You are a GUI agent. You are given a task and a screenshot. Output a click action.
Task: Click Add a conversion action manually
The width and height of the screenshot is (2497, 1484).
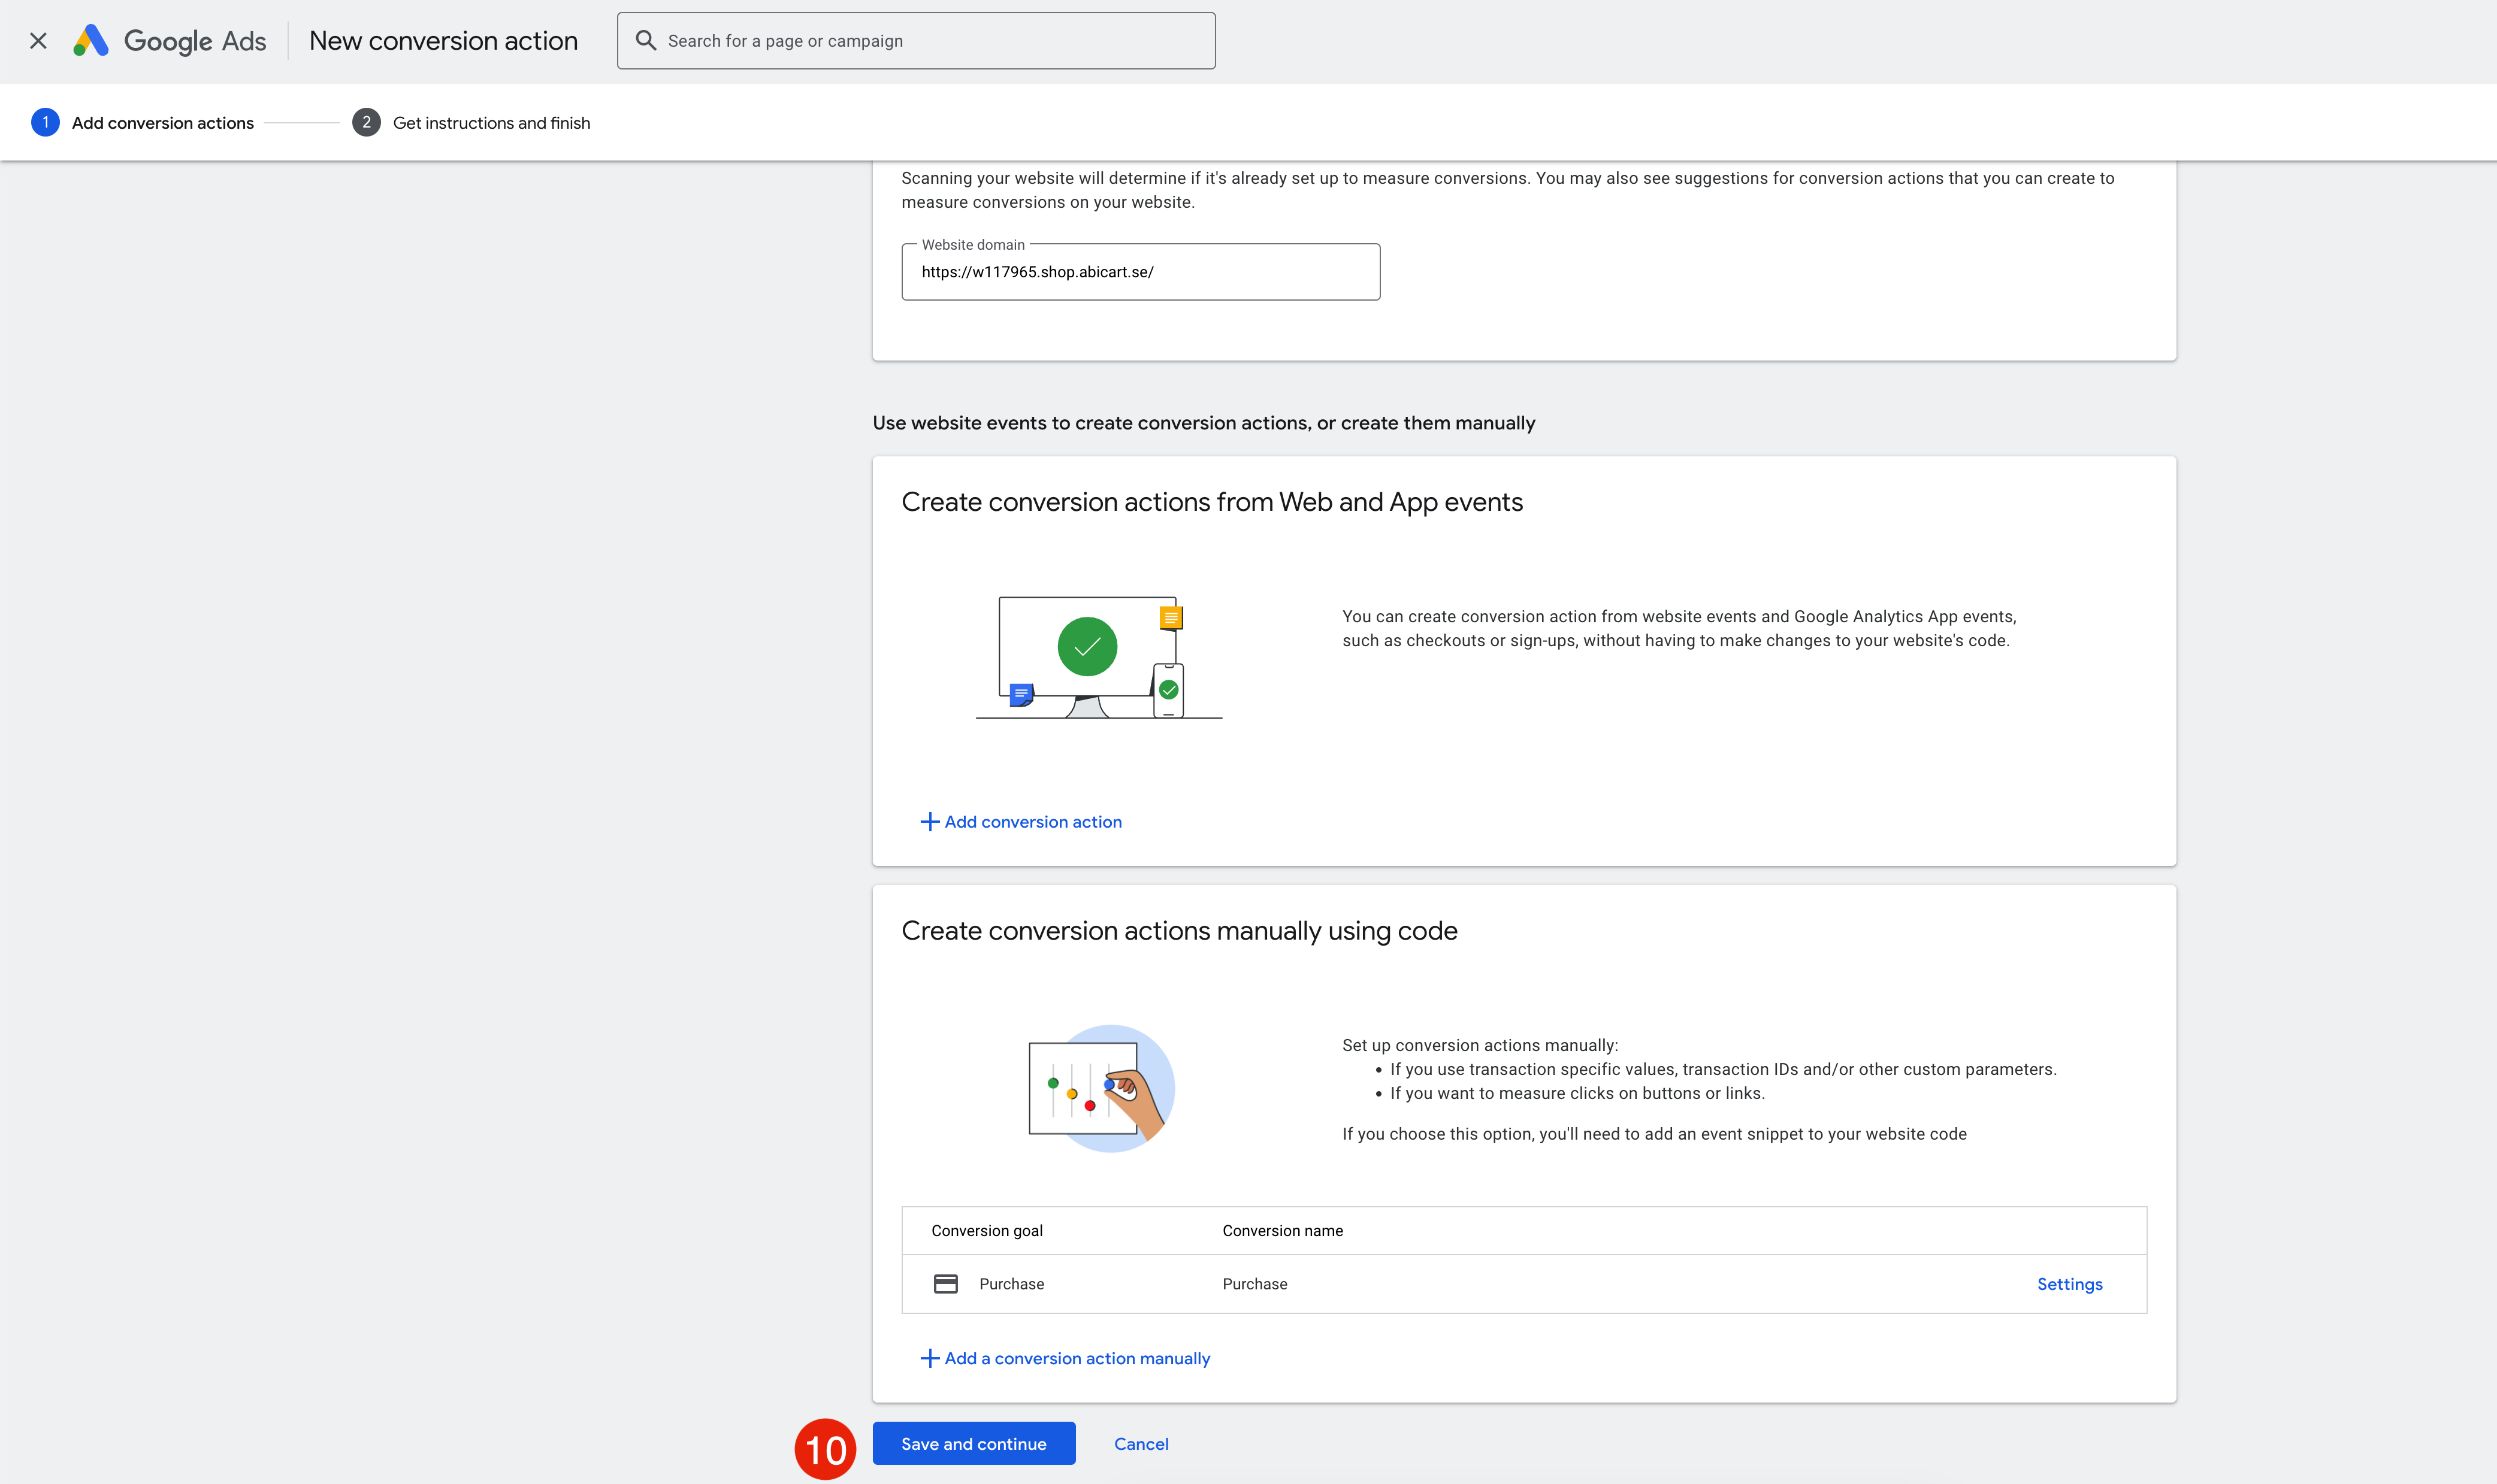click(1077, 1358)
